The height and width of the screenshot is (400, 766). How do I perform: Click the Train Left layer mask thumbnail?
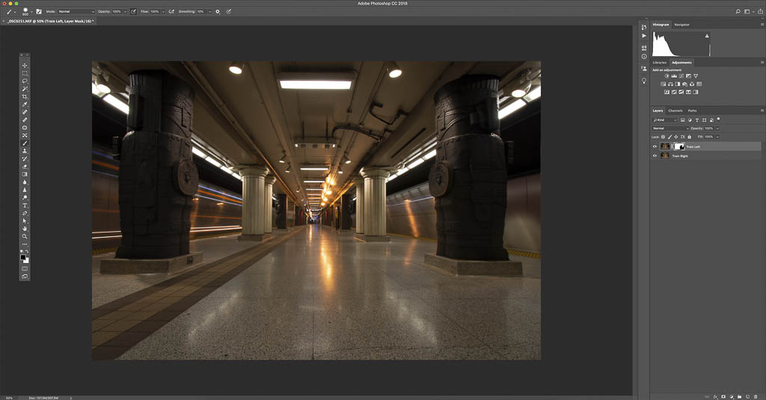click(x=679, y=147)
